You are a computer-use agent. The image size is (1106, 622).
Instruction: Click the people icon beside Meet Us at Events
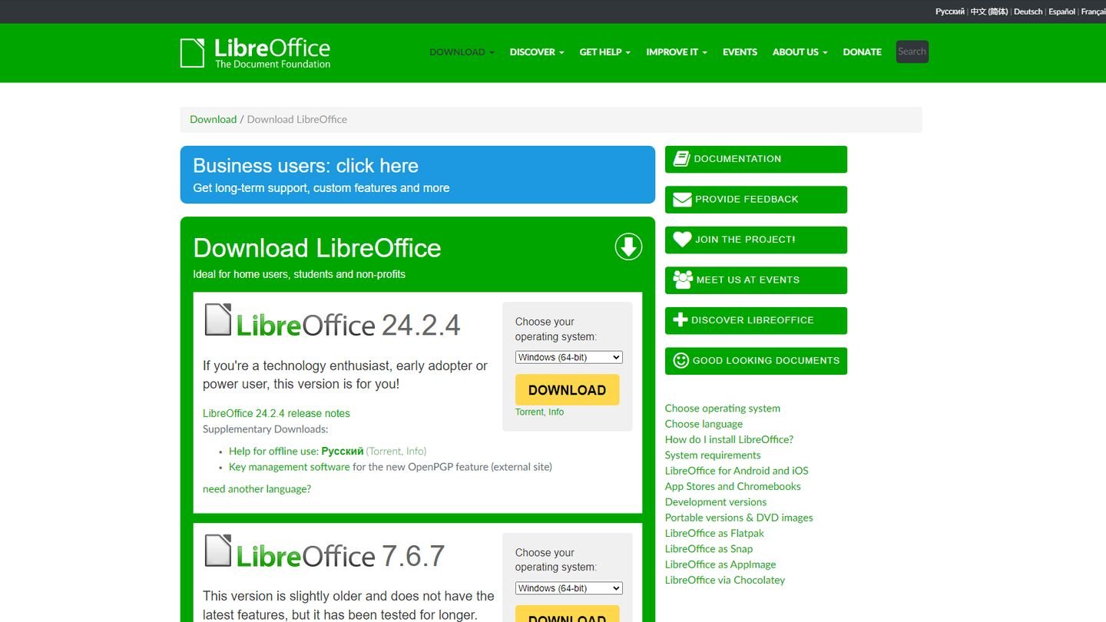click(x=683, y=280)
